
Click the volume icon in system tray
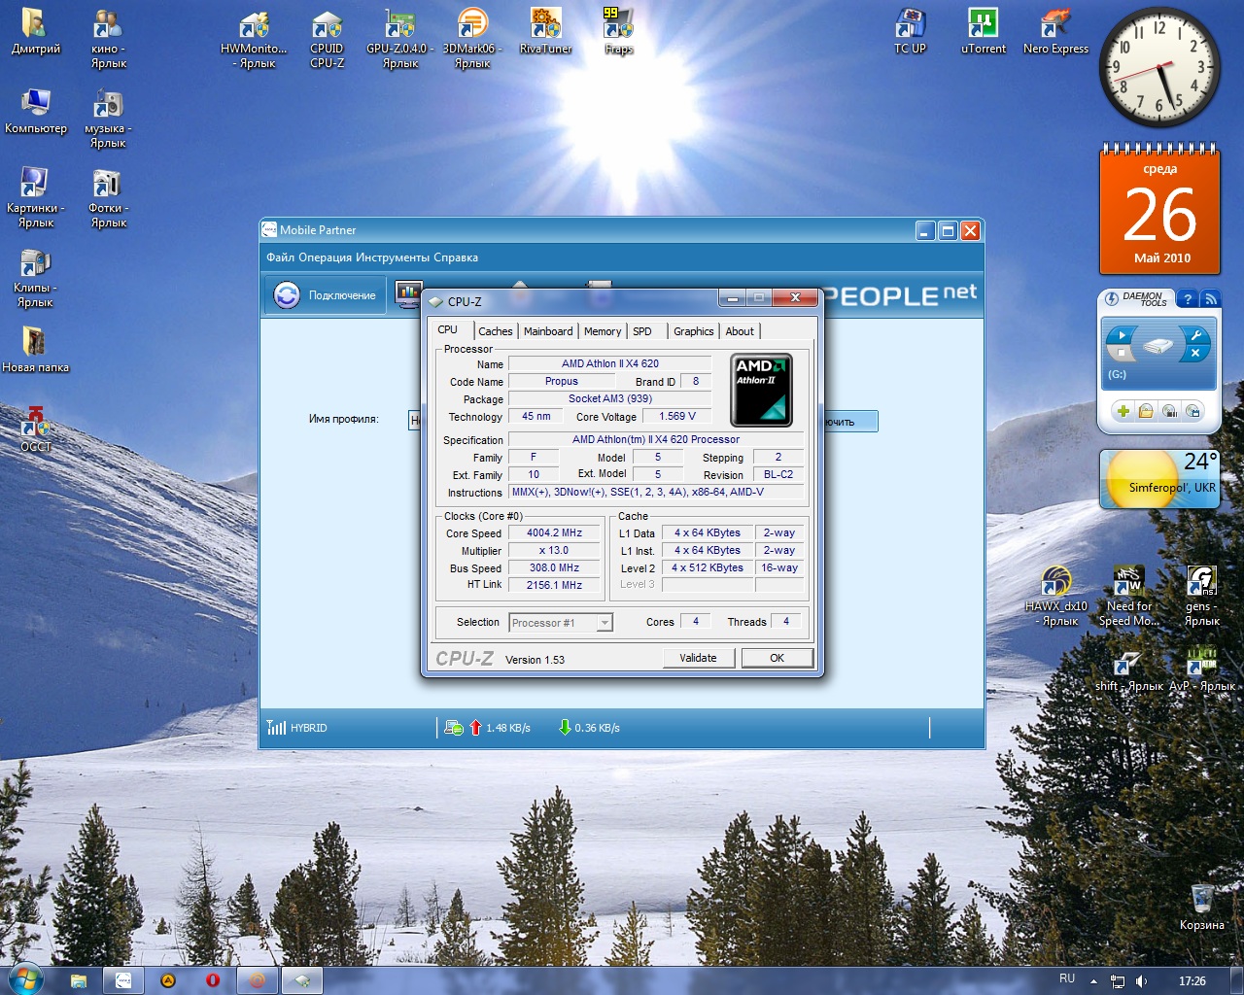(x=1142, y=981)
